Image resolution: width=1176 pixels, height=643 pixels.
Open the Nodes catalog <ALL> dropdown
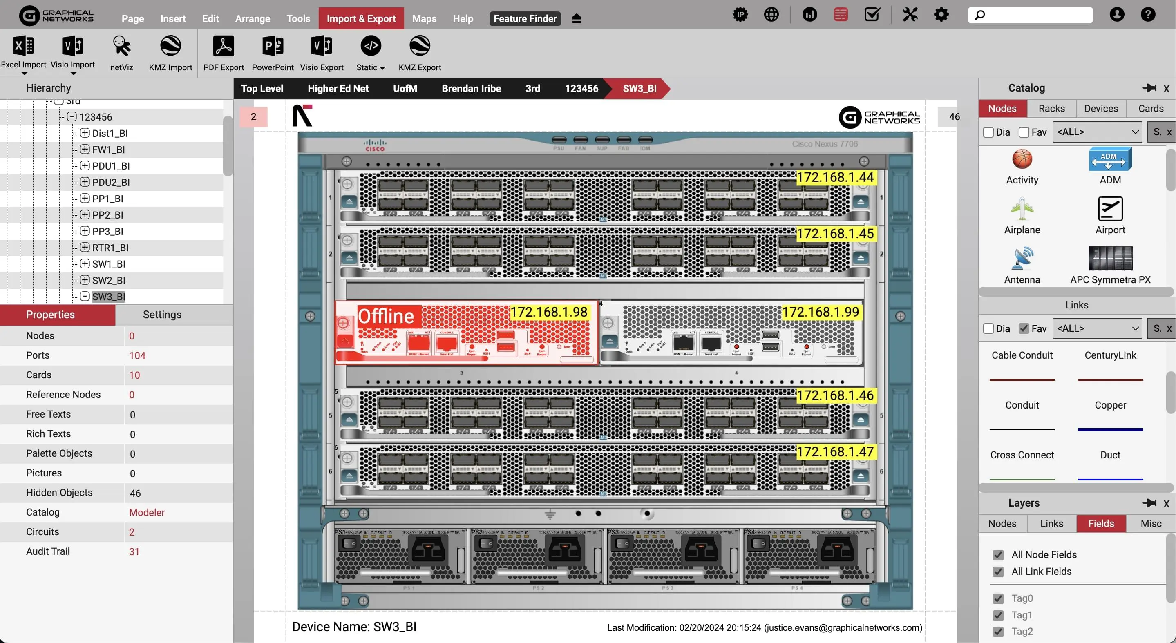tap(1097, 132)
